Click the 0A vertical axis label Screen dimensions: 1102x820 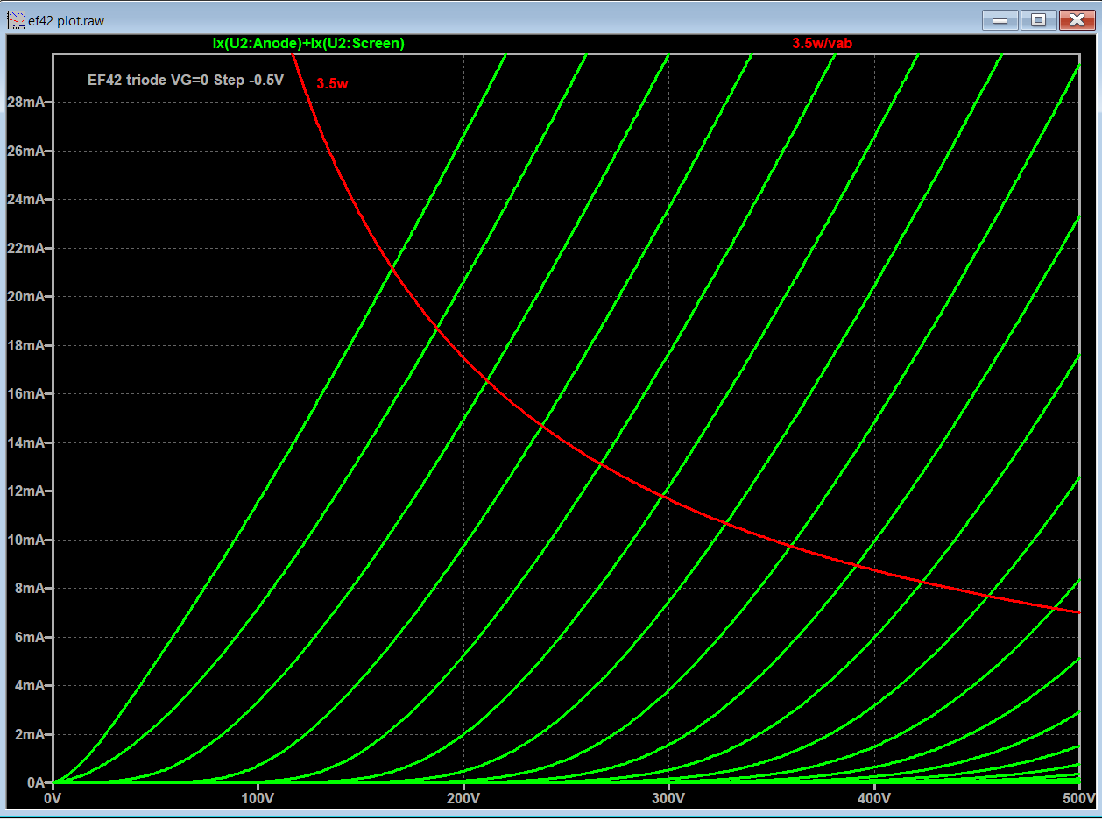click(36, 782)
